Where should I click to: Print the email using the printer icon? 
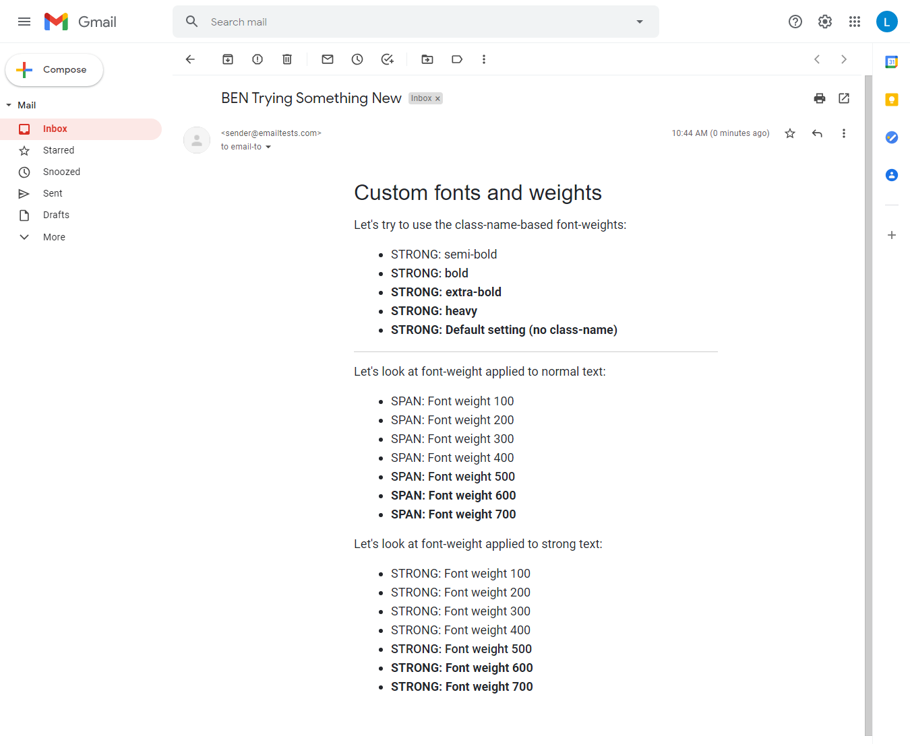coord(820,98)
